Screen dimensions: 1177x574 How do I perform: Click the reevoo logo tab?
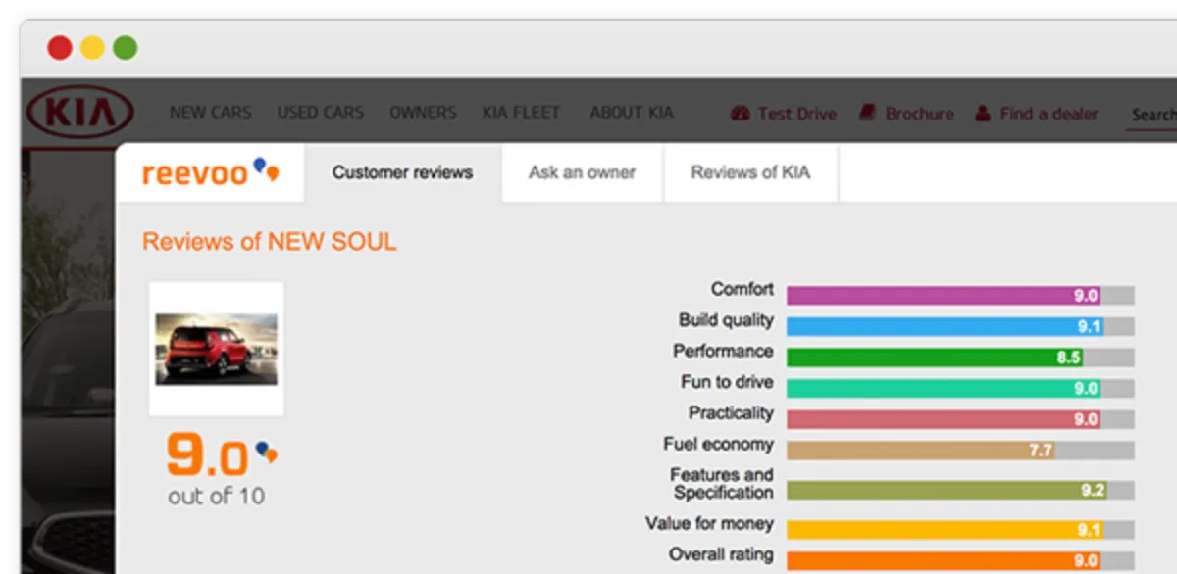coord(210,172)
